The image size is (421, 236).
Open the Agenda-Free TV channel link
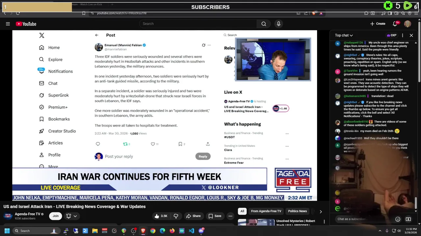pos(27,214)
